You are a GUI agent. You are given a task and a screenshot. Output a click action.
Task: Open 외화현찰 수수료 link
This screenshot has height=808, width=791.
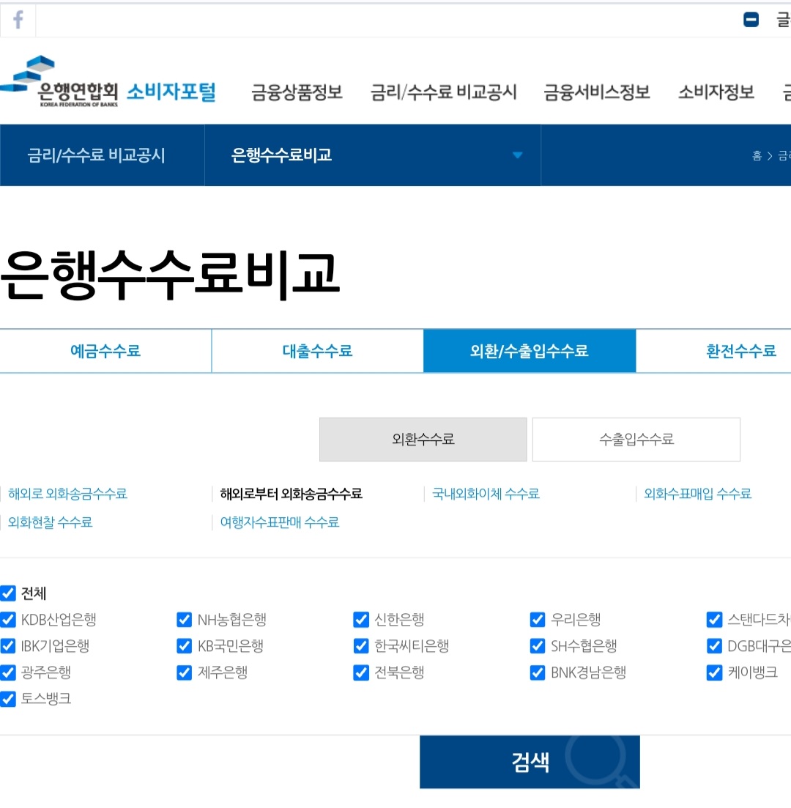click(50, 522)
